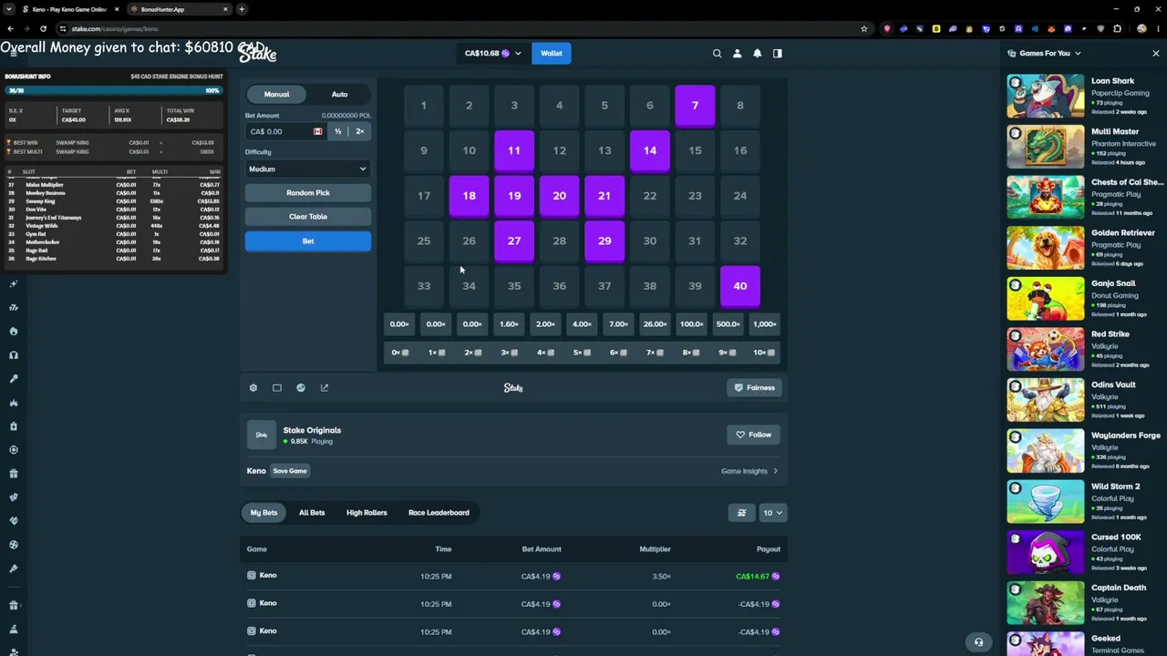1167x656 pixels.
Task: Switch to Keno browser tab
Action: 70,9
